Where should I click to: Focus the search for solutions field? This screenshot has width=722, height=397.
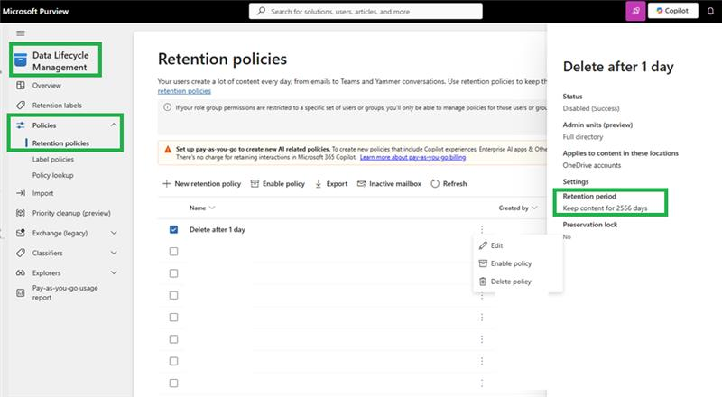click(x=366, y=11)
